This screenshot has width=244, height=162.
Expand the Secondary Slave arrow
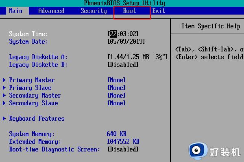click(4, 103)
